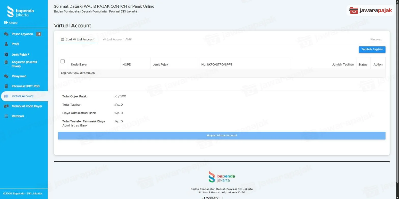399x199 pixels.
Task: Click the 'Total Transfer Termasuk Biaya Administrasi Bank' label
Action: point(84,123)
